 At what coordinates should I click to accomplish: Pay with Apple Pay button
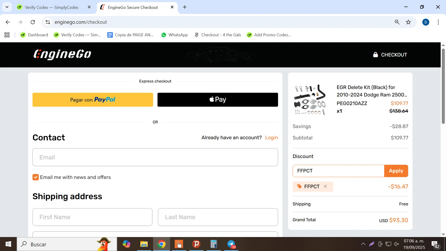(x=218, y=100)
